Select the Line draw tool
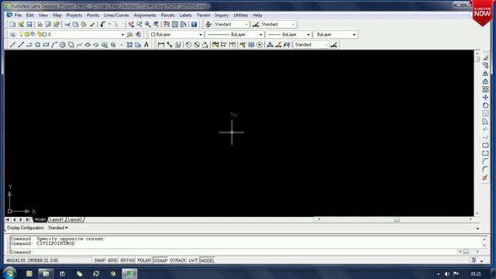Image resolution: width=496 pixels, height=279 pixels. coord(12,45)
